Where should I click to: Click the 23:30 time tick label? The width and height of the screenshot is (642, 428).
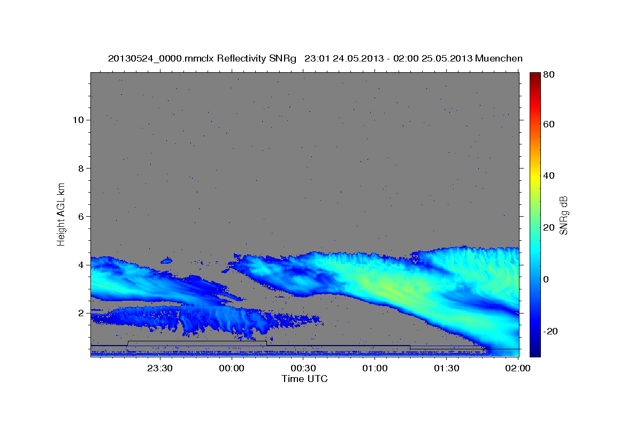click(159, 368)
